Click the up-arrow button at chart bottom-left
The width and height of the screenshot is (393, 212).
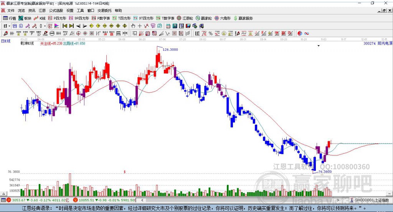[3, 194]
